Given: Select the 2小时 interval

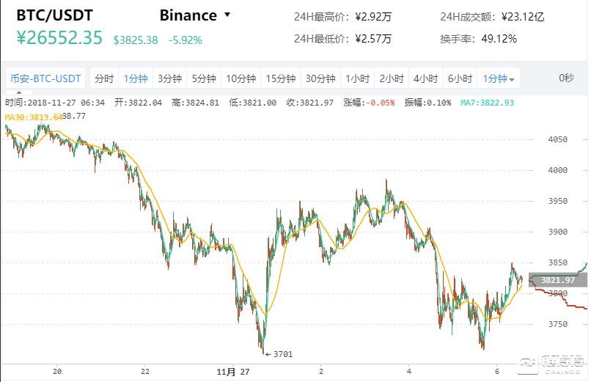Looking at the screenshot, I should (x=392, y=78).
